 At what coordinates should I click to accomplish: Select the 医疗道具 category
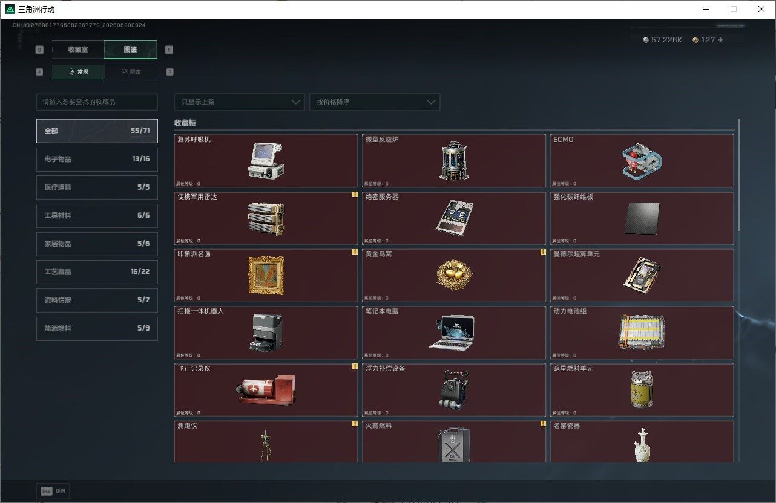tap(97, 187)
